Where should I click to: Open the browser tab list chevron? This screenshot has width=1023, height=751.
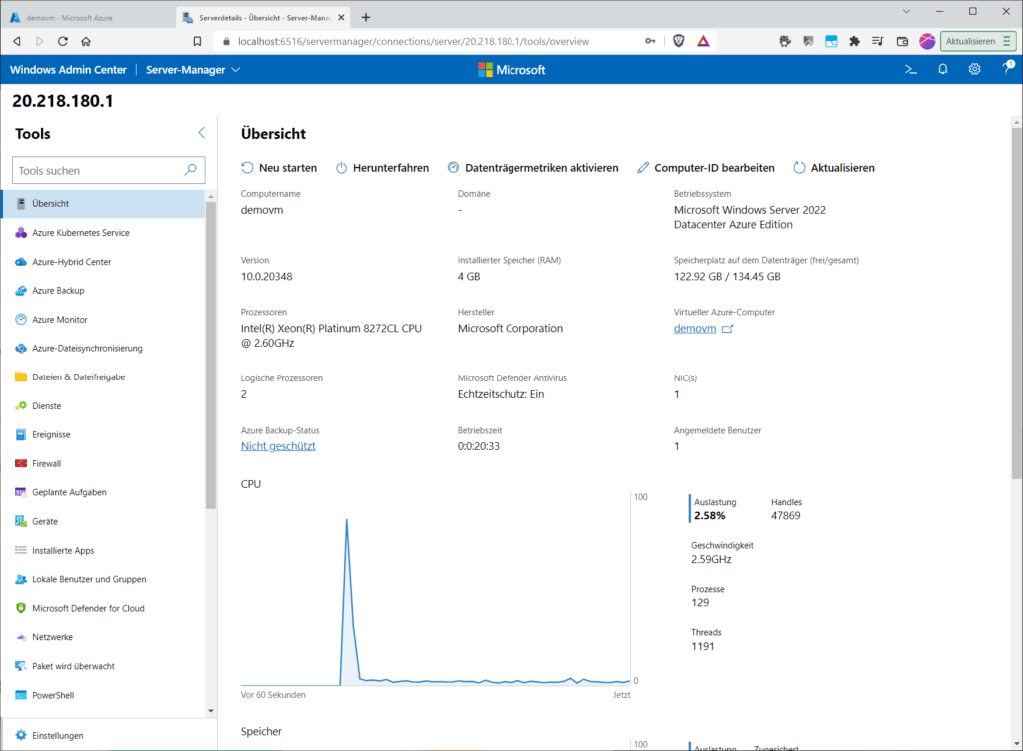point(906,11)
